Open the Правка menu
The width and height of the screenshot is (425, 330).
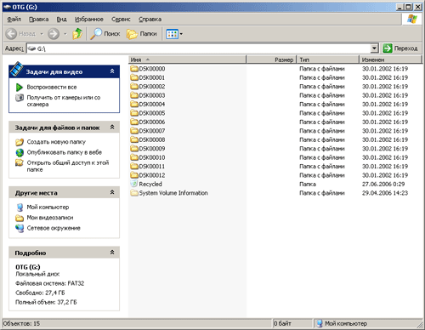pyautogui.click(x=39, y=20)
